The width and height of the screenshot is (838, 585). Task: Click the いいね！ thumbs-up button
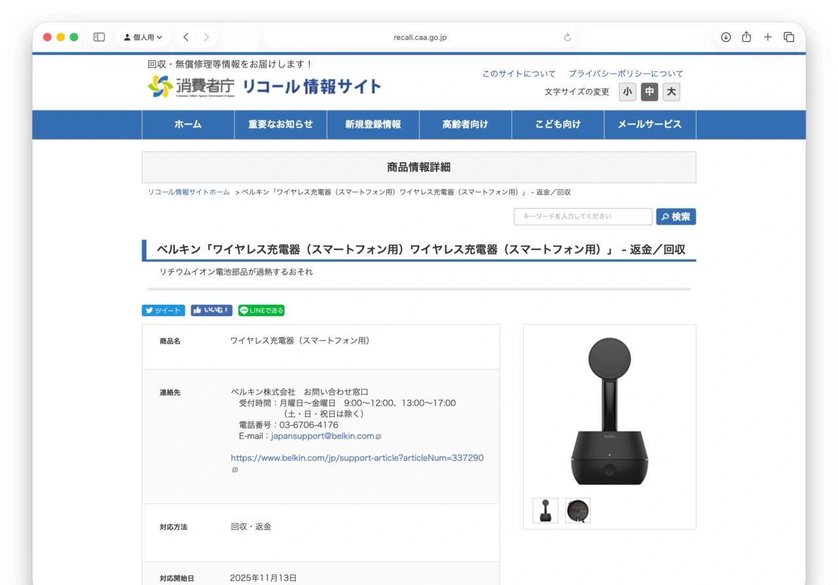(211, 310)
